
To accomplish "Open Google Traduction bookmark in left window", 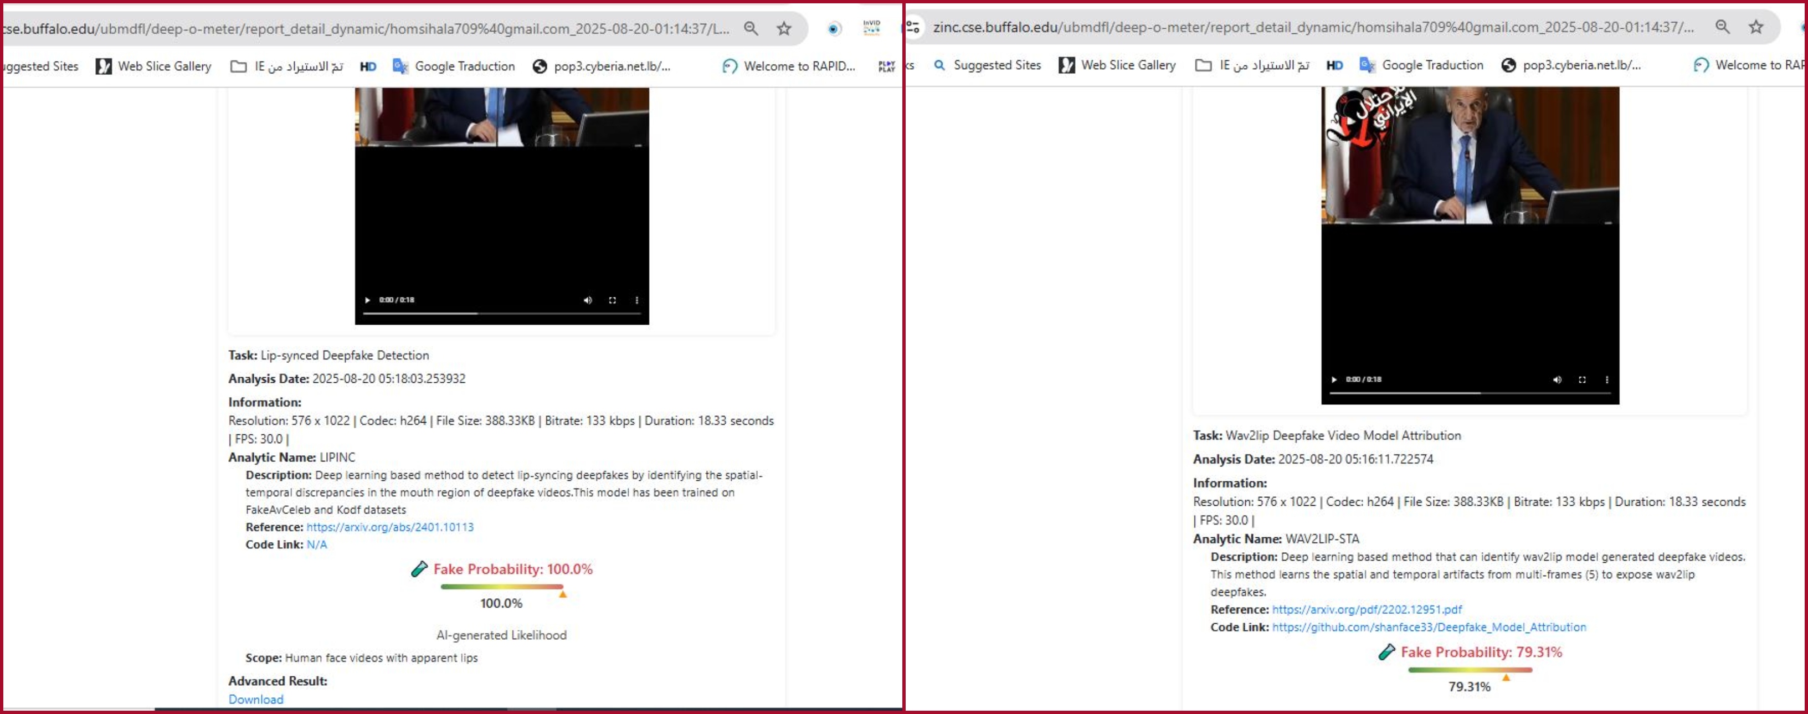I will pyautogui.click(x=454, y=66).
